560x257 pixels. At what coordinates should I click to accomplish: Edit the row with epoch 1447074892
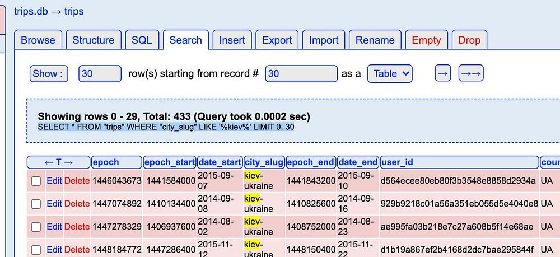(x=54, y=204)
